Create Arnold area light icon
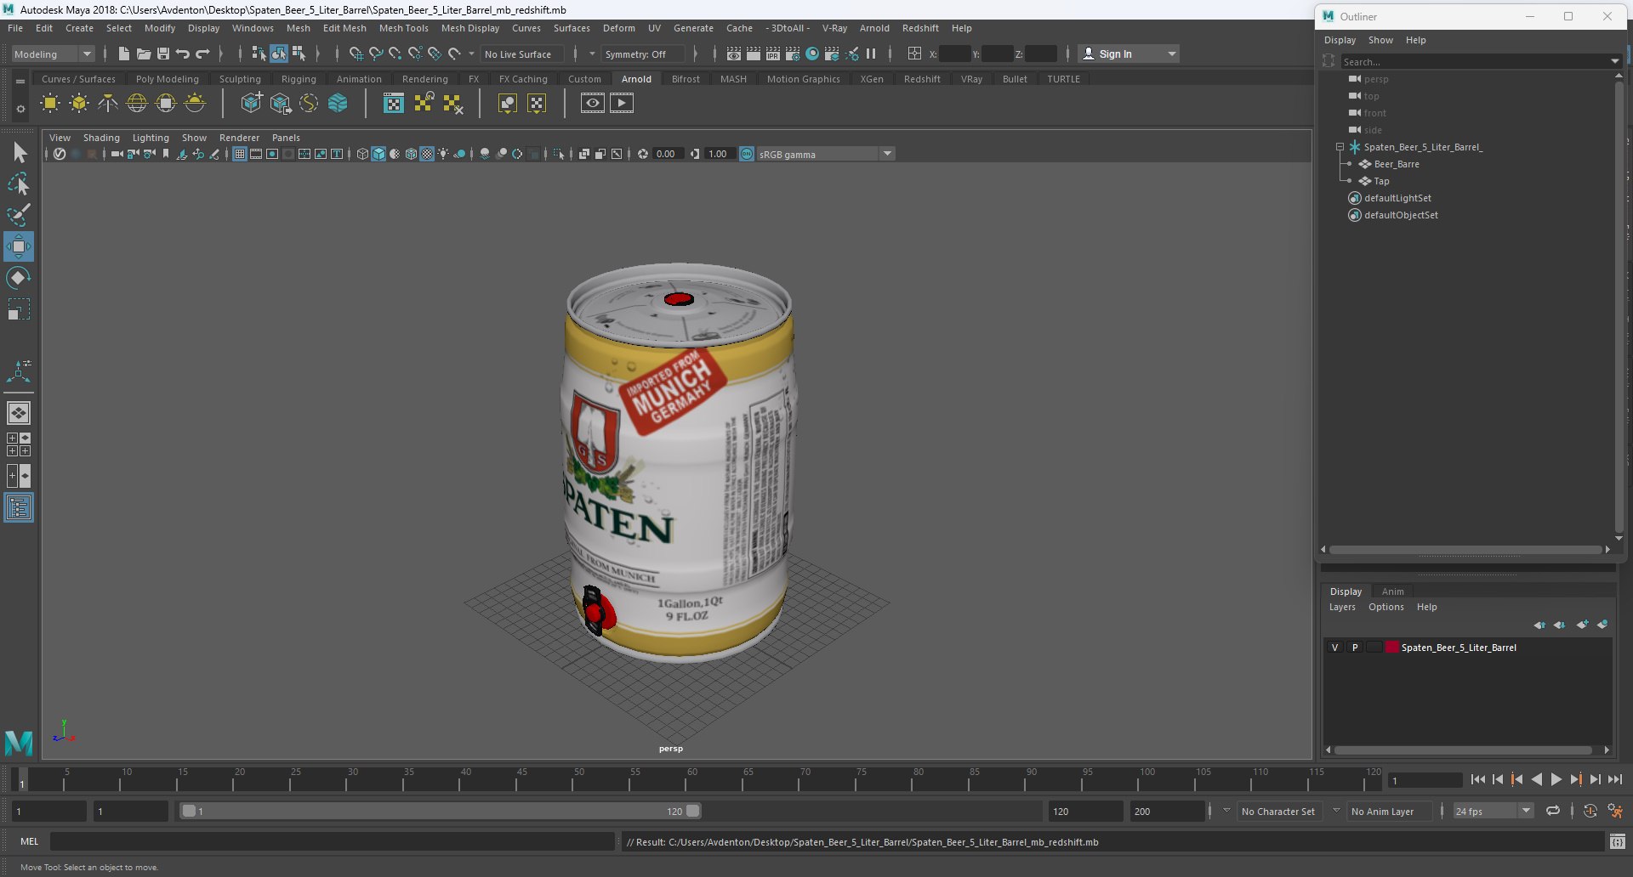This screenshot has width=1633, height=877. click(x=50, y=104)
